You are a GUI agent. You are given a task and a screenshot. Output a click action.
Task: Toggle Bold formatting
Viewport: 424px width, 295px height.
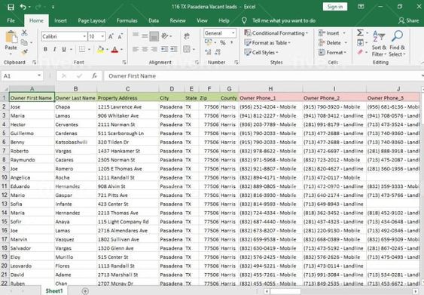45,49
